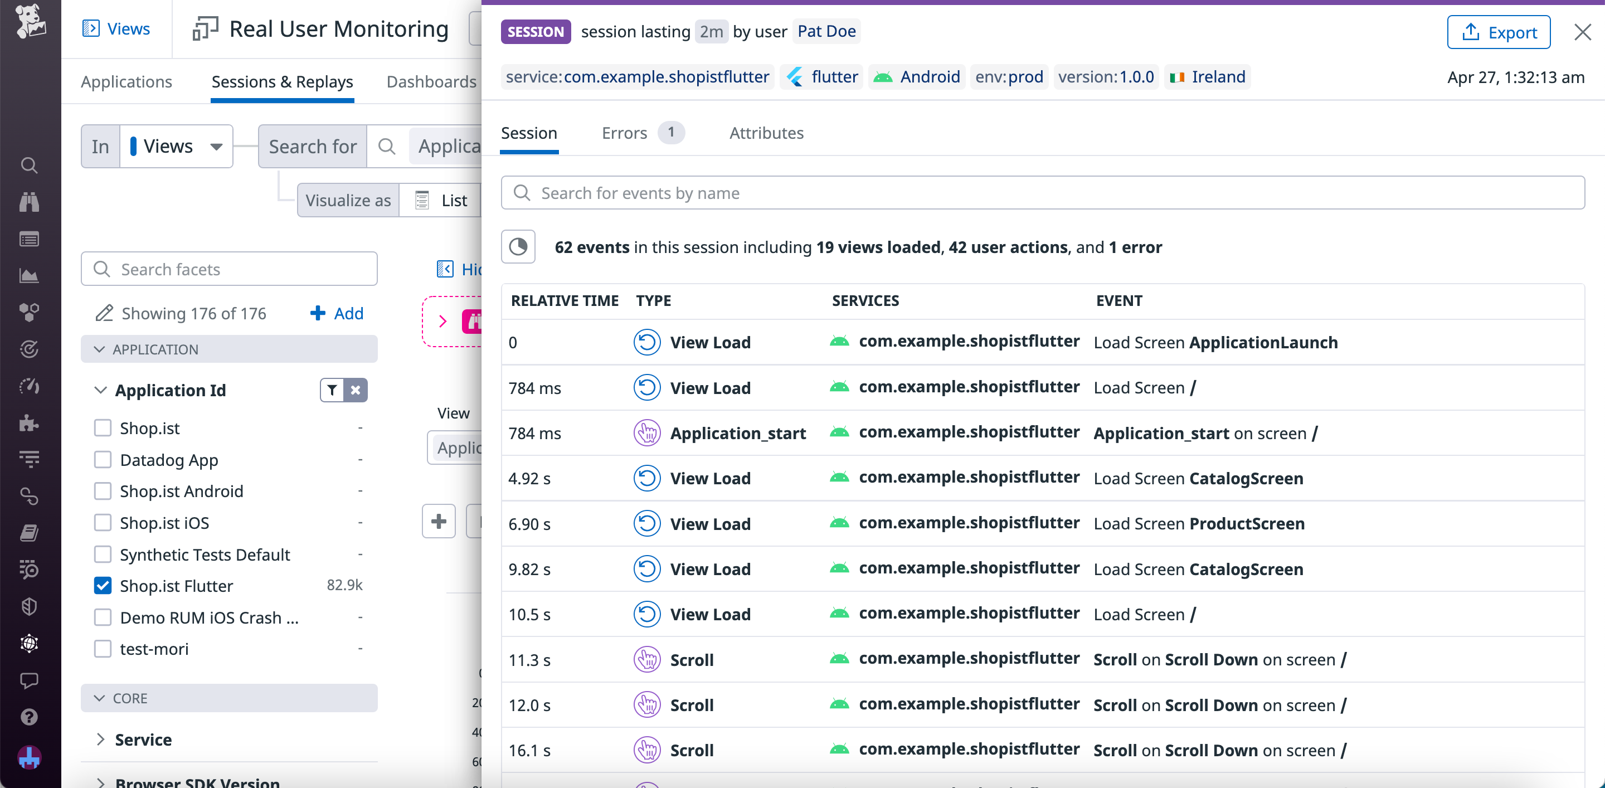Collapse the Application Id facet section
The height and width of the screenshot is (788, 1605).
[x=101, y=390]
